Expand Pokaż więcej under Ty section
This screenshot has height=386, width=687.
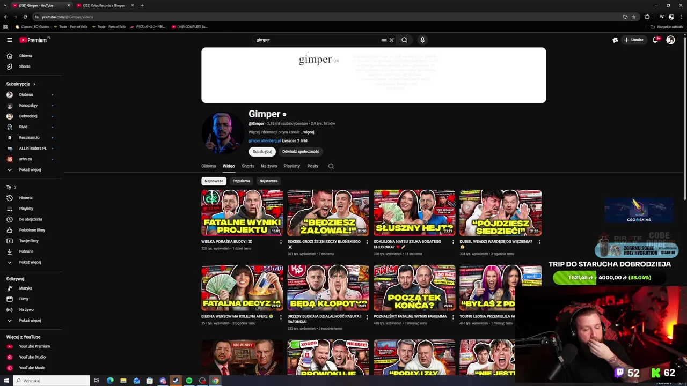click(31, 262)
